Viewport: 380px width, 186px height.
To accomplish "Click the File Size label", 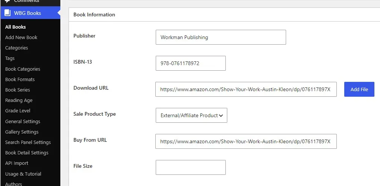I will [x=83, y=166].
